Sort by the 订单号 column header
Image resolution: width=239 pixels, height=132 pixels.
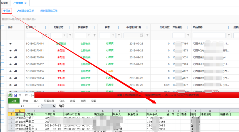pos(30,27)
